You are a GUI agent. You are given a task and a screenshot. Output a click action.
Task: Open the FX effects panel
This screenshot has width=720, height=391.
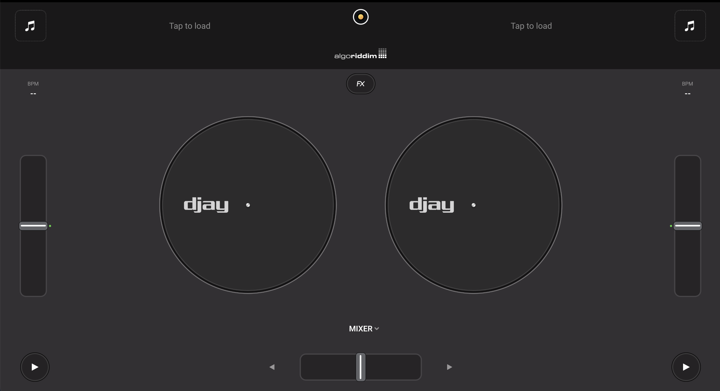click(361, 84)
